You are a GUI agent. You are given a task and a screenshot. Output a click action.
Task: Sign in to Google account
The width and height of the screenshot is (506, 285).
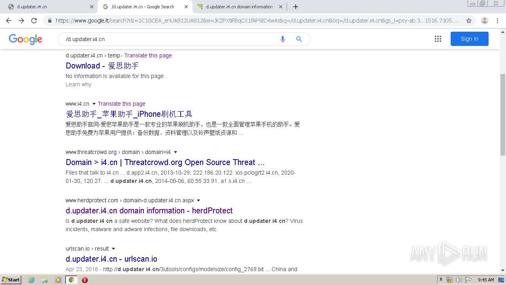tap(469, 39)
